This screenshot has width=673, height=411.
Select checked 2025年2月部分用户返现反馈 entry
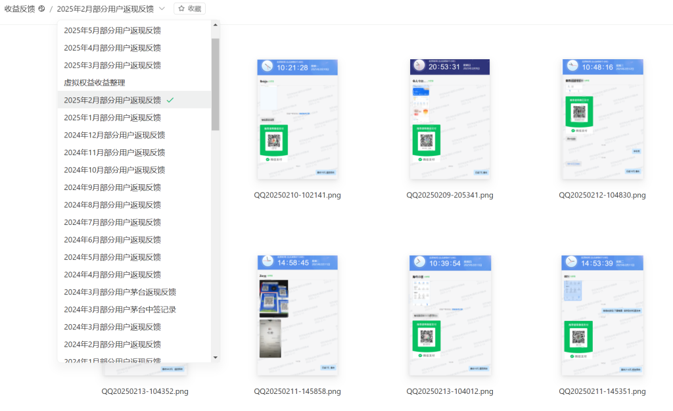pos(134,100)
